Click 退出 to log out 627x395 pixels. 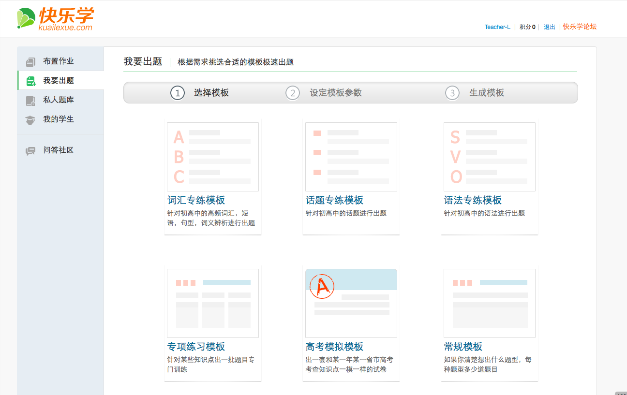pos(550,27)
